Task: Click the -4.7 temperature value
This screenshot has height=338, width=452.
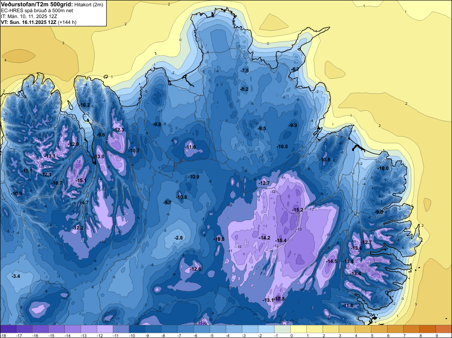Action: [85, 203]
